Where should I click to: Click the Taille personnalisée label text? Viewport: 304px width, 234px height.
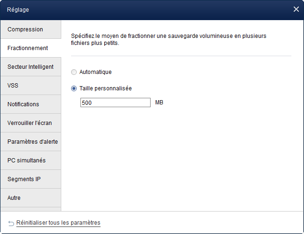[106, 88]
